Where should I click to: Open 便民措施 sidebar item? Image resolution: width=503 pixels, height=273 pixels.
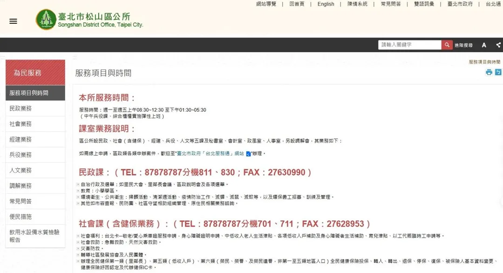[35, 217]
